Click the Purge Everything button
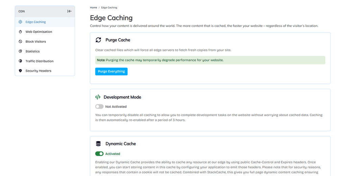 coord(112,72)
